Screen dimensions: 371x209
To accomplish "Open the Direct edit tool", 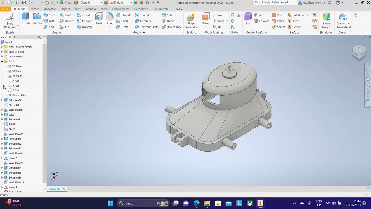I will click(168, 21).
